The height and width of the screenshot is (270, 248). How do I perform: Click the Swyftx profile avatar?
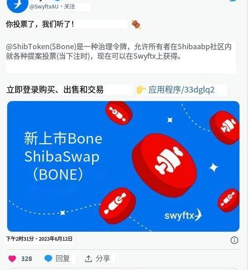coord(17,5)
